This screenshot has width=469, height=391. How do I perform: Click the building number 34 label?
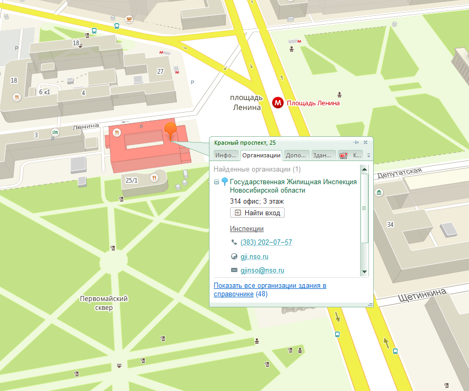click(391, 225)
